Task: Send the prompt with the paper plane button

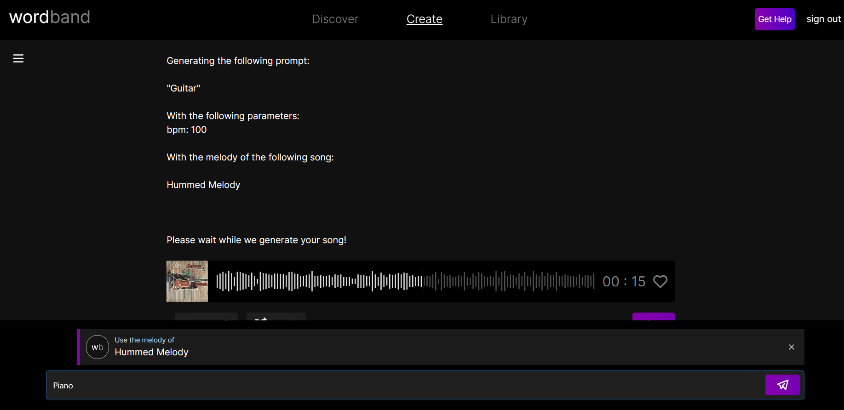Action: (x=782, y=385)
